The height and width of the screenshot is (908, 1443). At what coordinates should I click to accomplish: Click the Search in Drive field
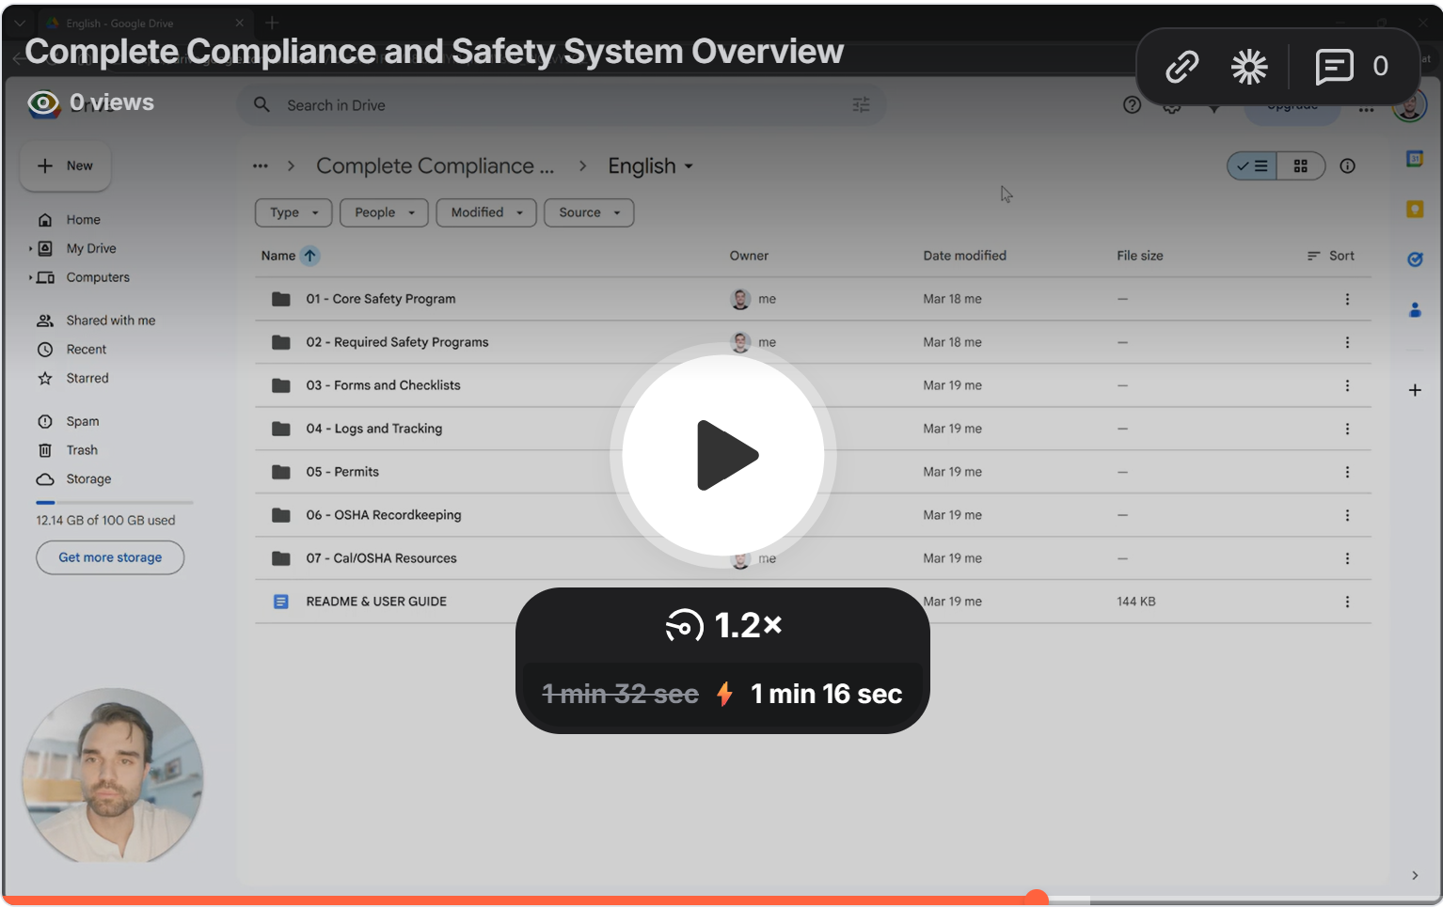coord(562,105)
